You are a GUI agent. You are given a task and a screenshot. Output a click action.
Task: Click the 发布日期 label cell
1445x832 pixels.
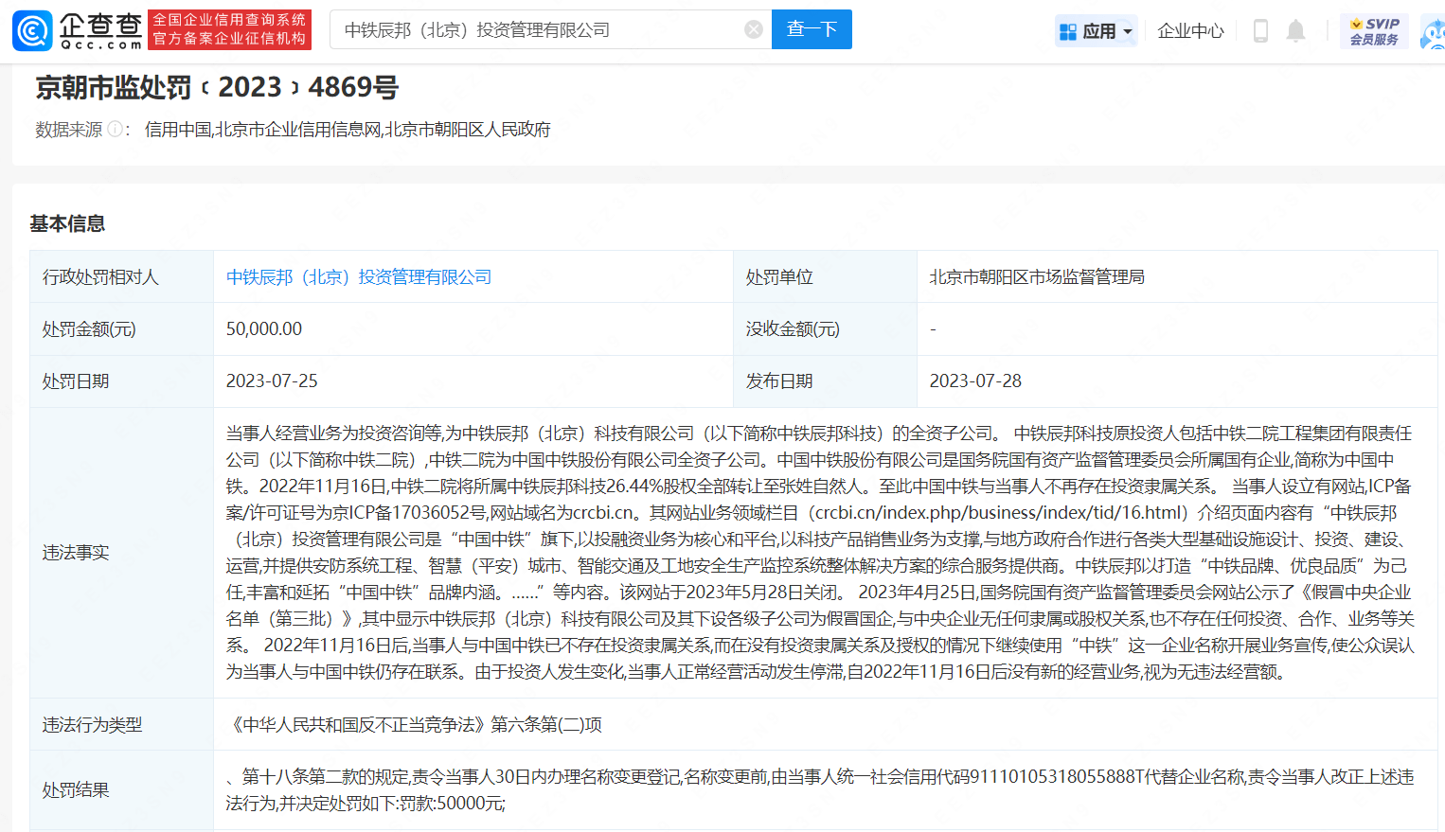pyautogui.click(x=825, y=381)
